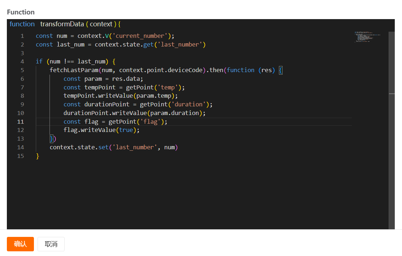Click the vertical scrollbar of the editor
The image size is (402, 256).
tap(392, 130)
